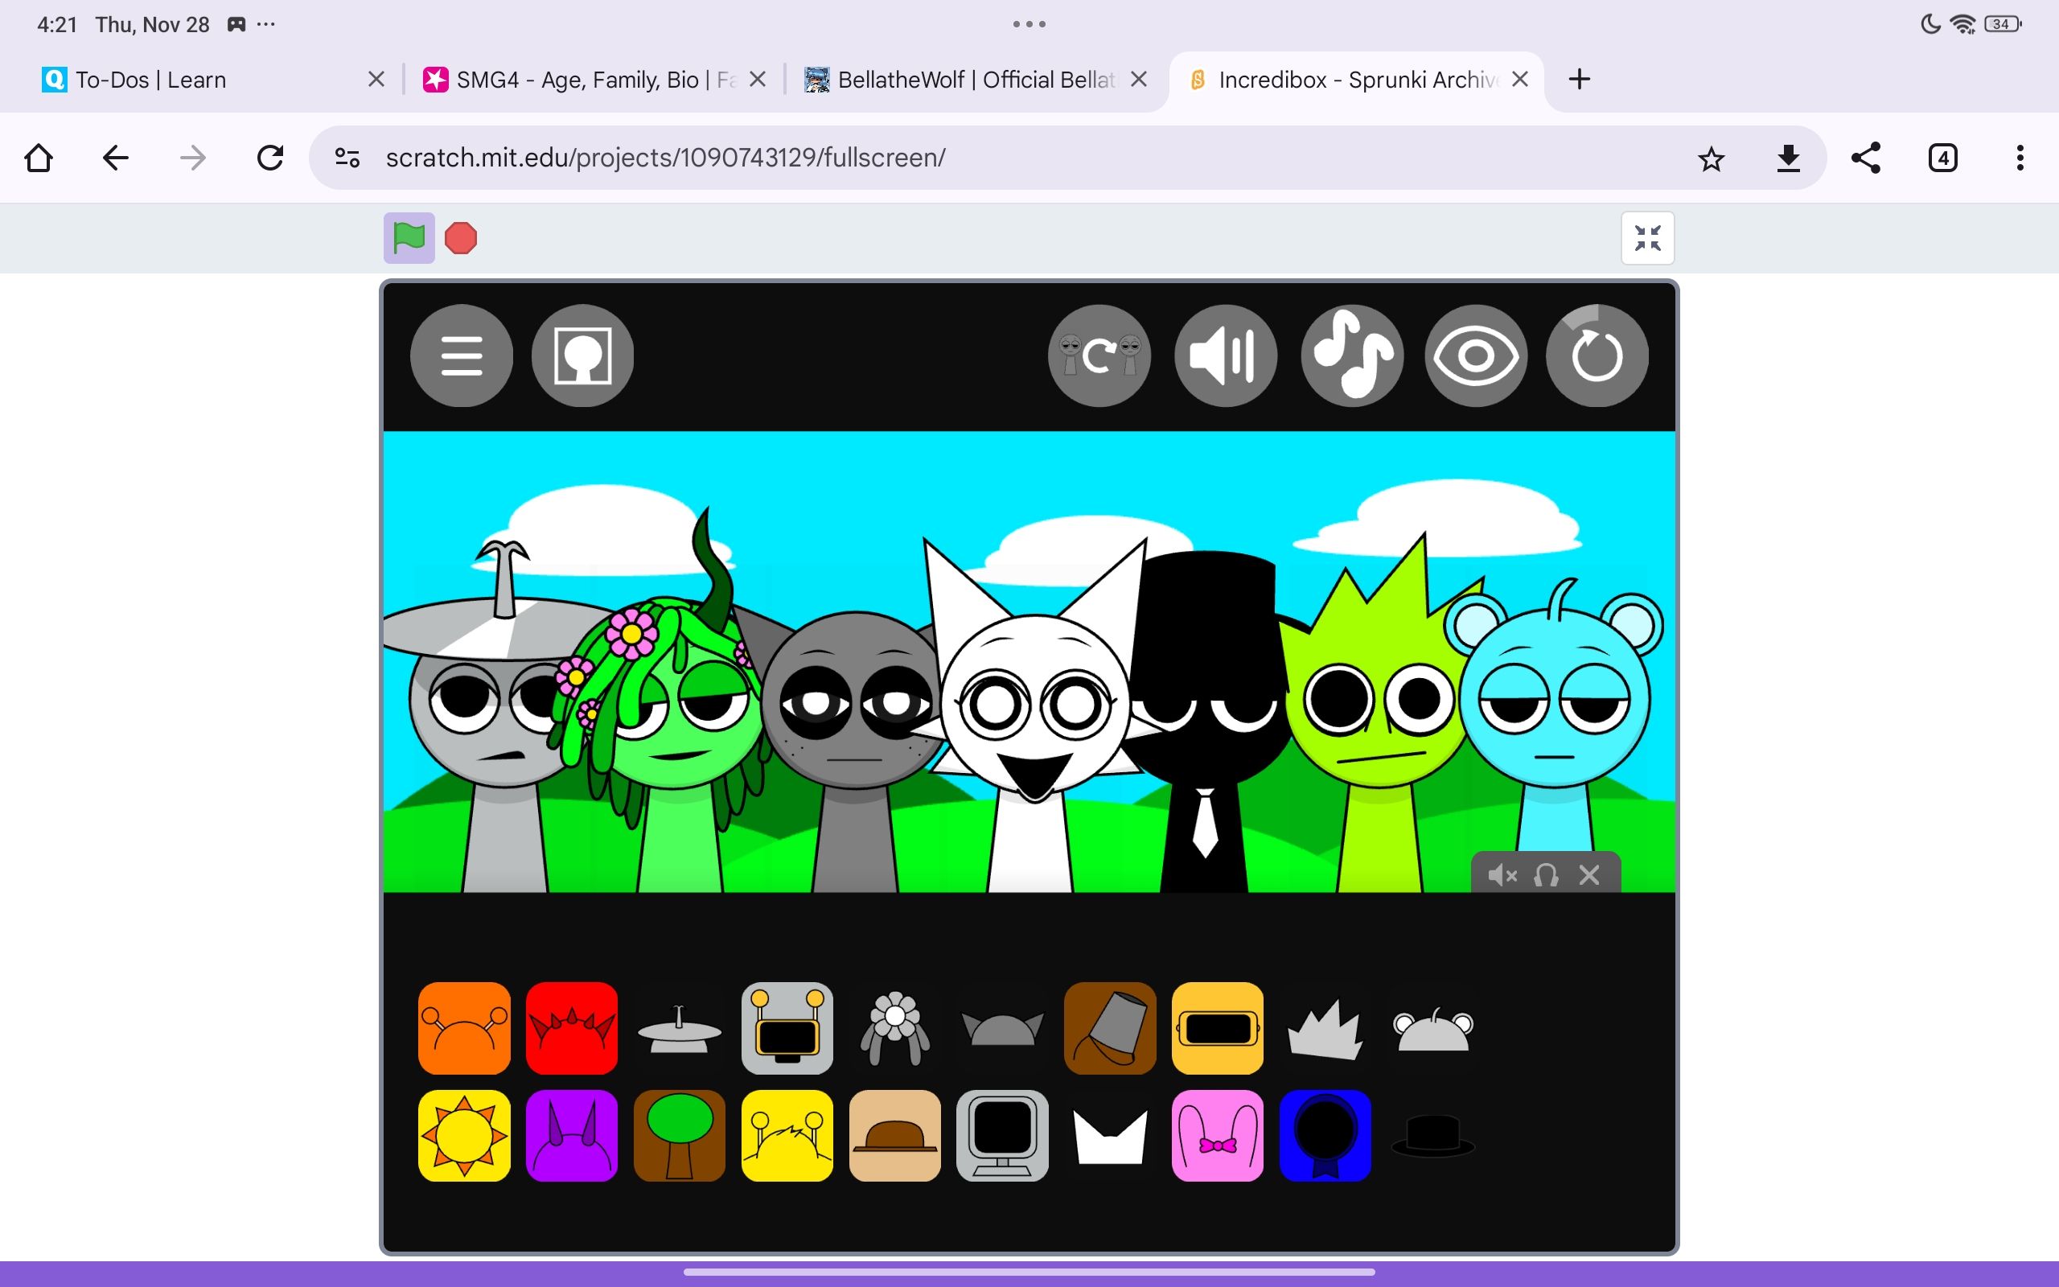Select the green tree character icon
The width and height of the screenshot is (2059, 1287).
[x=679, y=1136]
